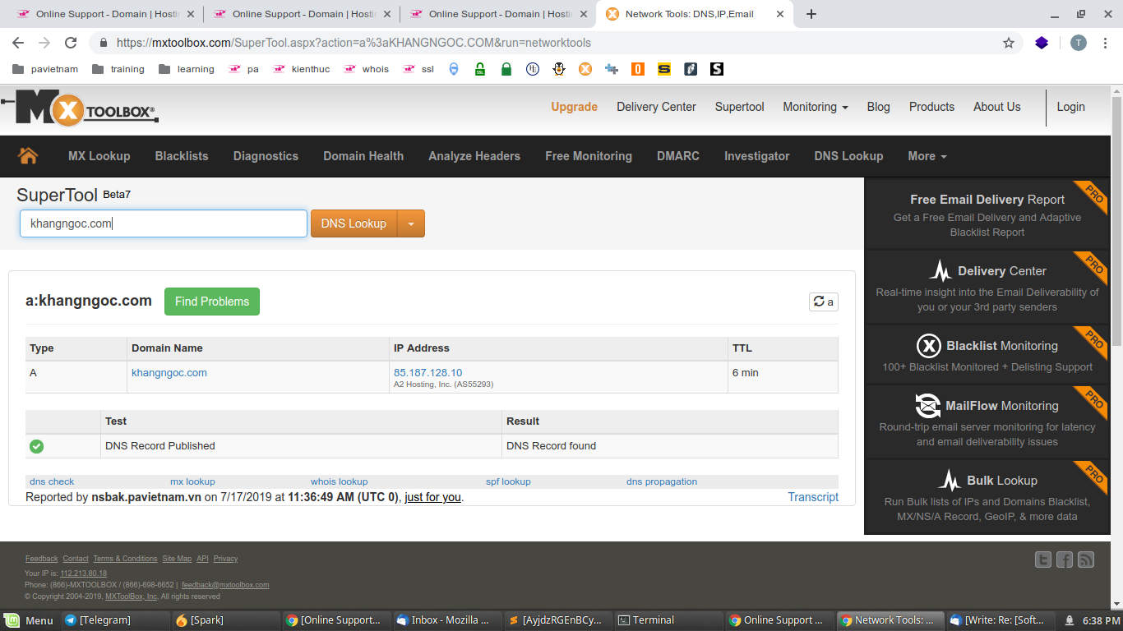Click the dns check link
This screenshot has height=631, width=1123.
click(x=52, y=481)
